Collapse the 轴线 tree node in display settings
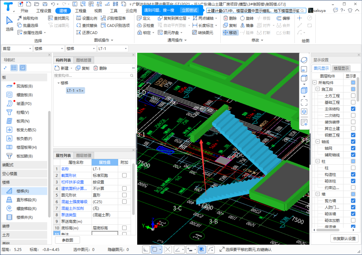Viewport: 362px width, 255px height. pos(317,141)
